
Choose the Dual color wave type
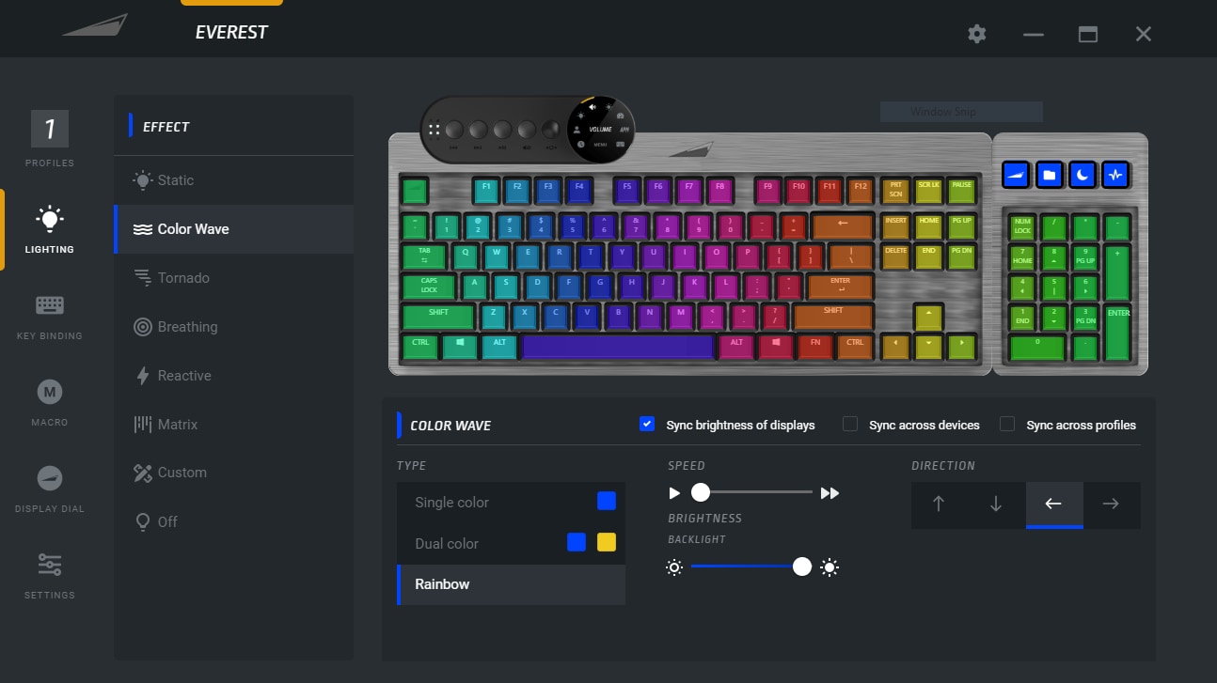click(511, 543)
